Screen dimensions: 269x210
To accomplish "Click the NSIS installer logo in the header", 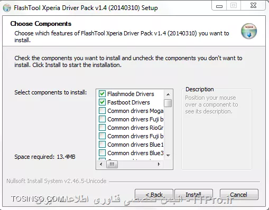I will (249, 31).
